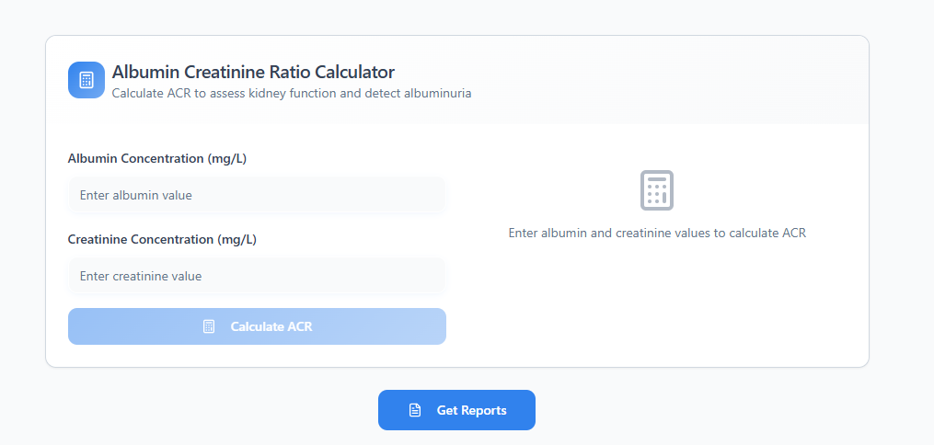
Task: Click the 'Enter creatinine value' placeholder text
Action: pos(141,276)
